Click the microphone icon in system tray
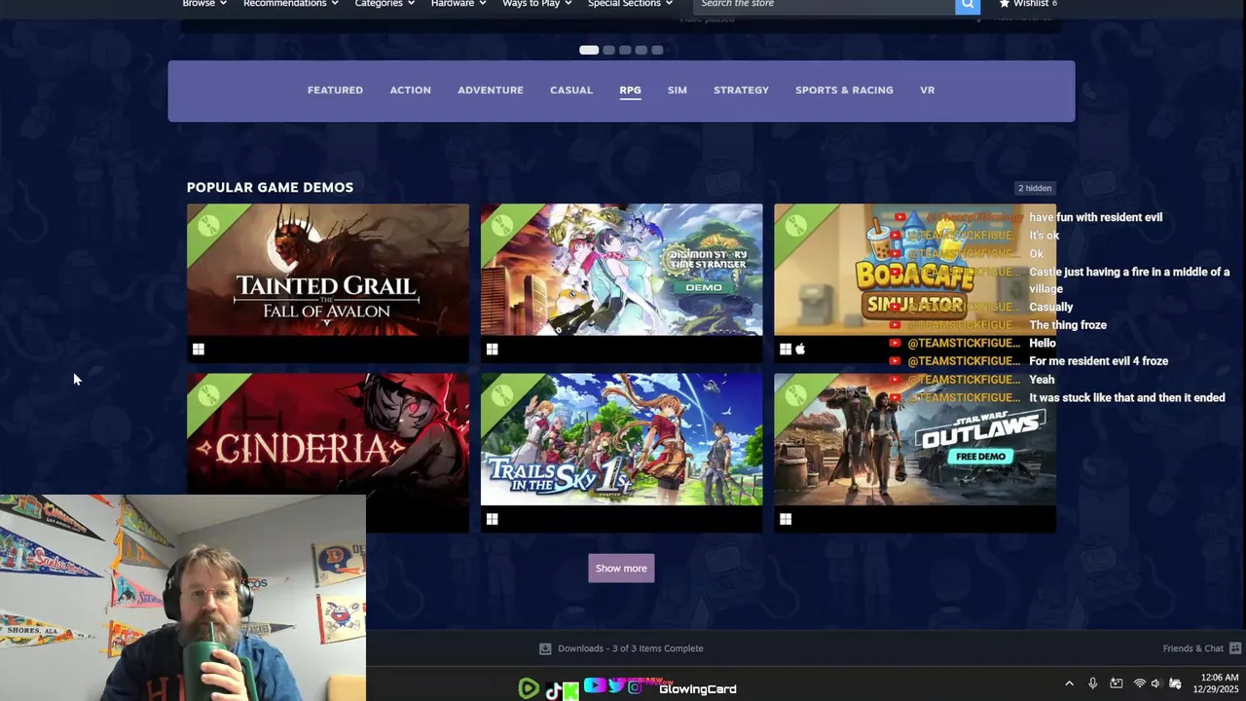Image resolution: width=1246 pixels, height=701 pixels. coord(1093,683)
